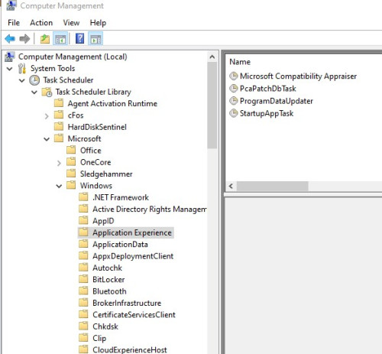Open the Action menu
Viewport: 382px width, 354px height.
click(41, 23)
